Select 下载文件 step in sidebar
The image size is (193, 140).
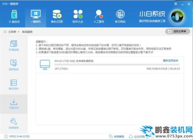click(14, 104)
